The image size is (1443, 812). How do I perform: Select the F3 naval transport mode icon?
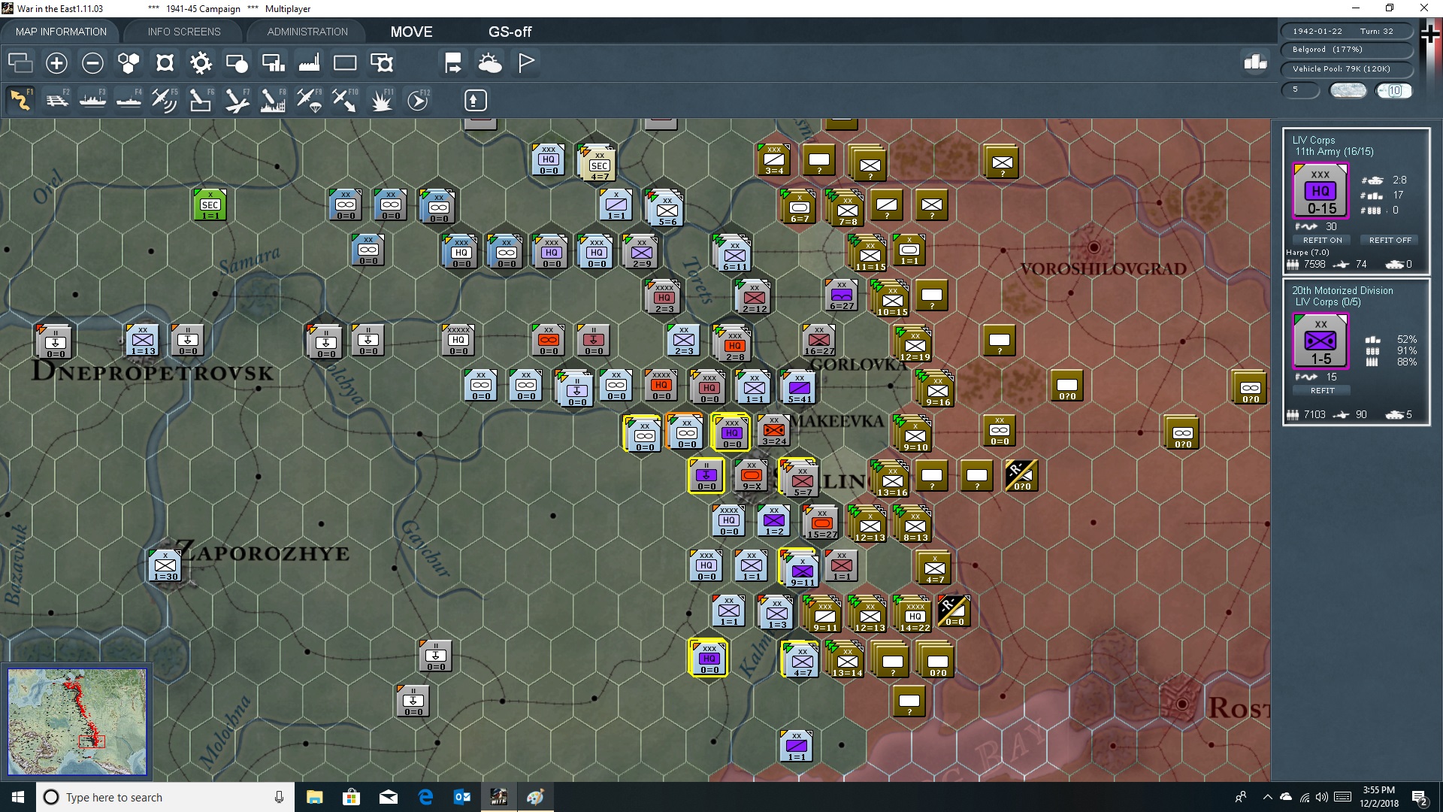[93, 100]
